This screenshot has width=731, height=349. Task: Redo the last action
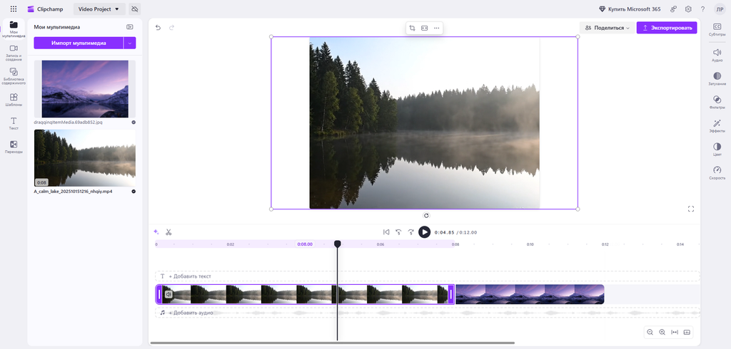point(171,28)
